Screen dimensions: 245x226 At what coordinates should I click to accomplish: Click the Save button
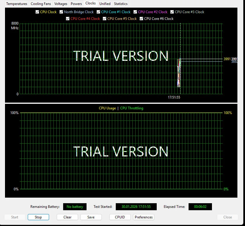tap(91, 217)
